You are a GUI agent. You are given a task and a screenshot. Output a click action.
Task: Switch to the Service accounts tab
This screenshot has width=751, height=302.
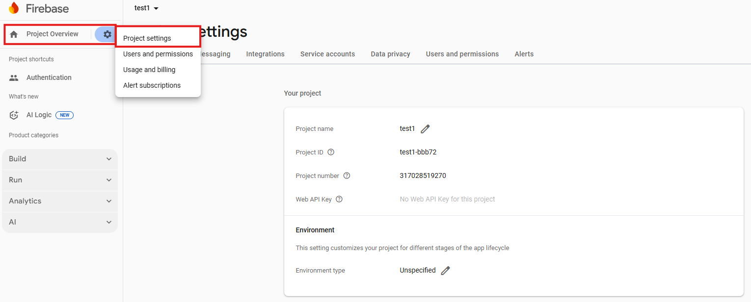click(x=327, y=54)
